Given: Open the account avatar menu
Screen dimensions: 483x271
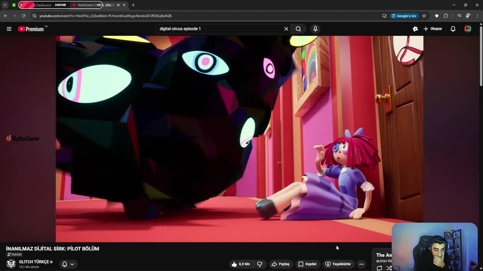Looking at the screenshot, I should click(x=468, y=29).
